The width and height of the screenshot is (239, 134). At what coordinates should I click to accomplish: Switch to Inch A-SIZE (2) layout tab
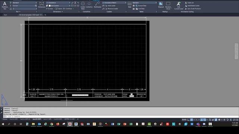click(x=25, y=119)
